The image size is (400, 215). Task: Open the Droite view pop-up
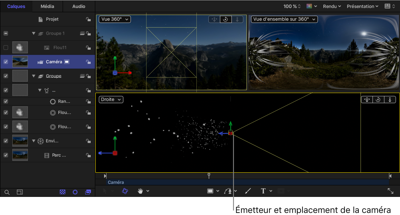pos(111,100)
